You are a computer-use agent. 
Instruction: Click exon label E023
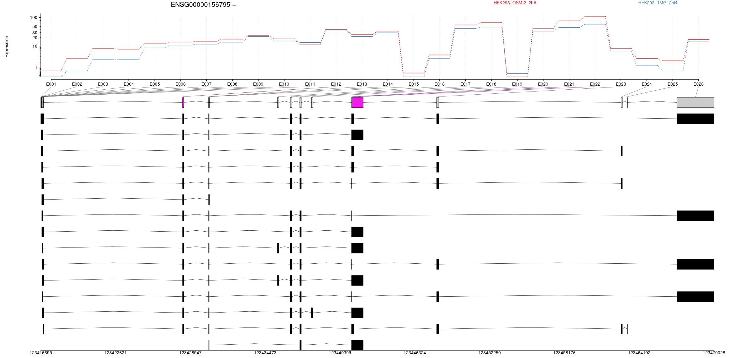point(621,84)
